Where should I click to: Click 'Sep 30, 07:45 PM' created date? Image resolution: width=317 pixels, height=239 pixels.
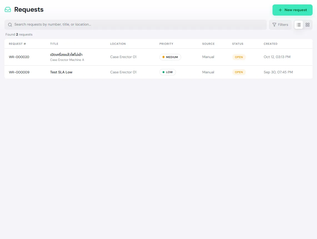tap(278, 72)
